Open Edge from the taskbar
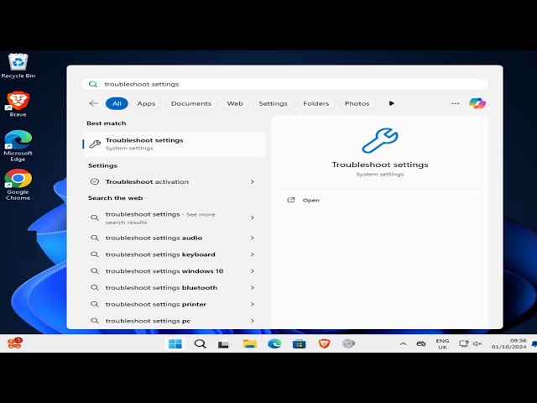Screen dimensions: 537x403 click(x=274, y=343)
